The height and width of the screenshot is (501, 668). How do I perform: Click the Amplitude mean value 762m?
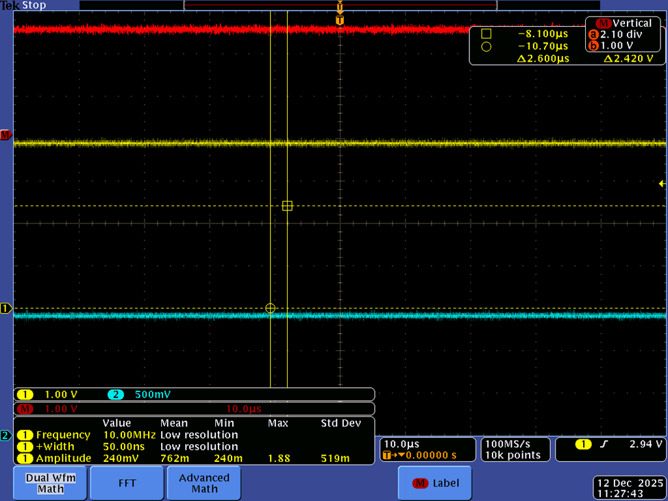coord(175,459)
